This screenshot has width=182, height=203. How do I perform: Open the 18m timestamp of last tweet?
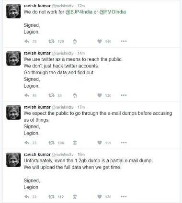click(81, 155)
